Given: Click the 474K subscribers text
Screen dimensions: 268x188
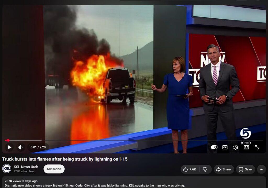Looking at the screenshot, I should pyautogui.click(x=24, y=171).
